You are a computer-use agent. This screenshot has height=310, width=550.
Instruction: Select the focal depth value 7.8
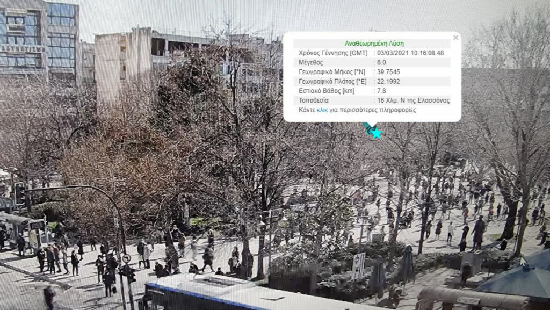(x=381, y=91)
